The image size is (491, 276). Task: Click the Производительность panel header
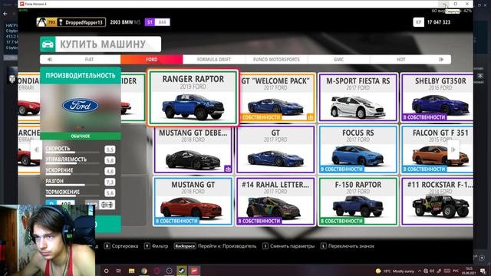[x=80, y=75]
